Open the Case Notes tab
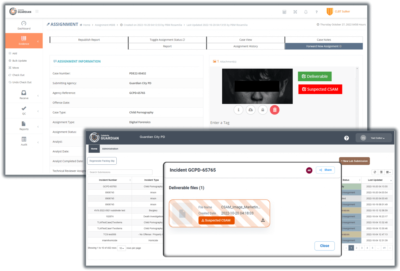This screenshot has height=271, width=400. coord(324,40)
